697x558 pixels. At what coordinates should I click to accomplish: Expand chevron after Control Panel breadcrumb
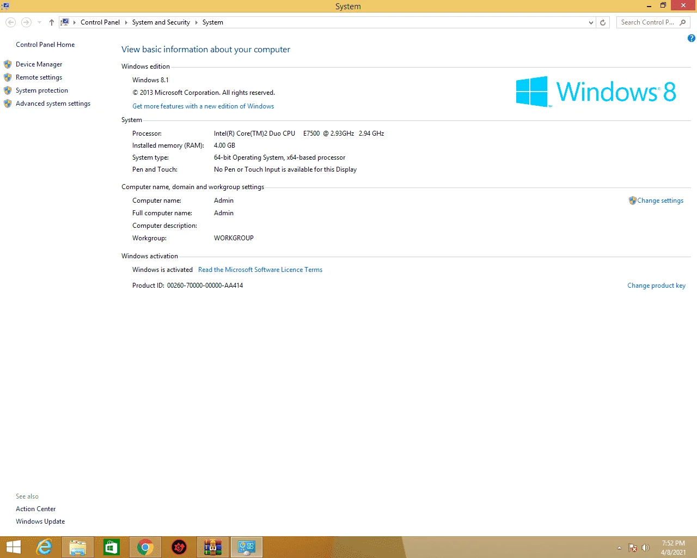(x=126, y=22)
